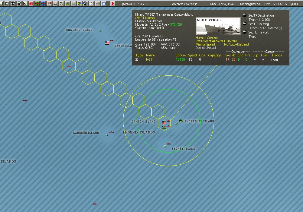The width and height of the screenshot is (303, 212).
Task: Click the arrow beside Set TF Destination
Action: click(x=245, y=15)
